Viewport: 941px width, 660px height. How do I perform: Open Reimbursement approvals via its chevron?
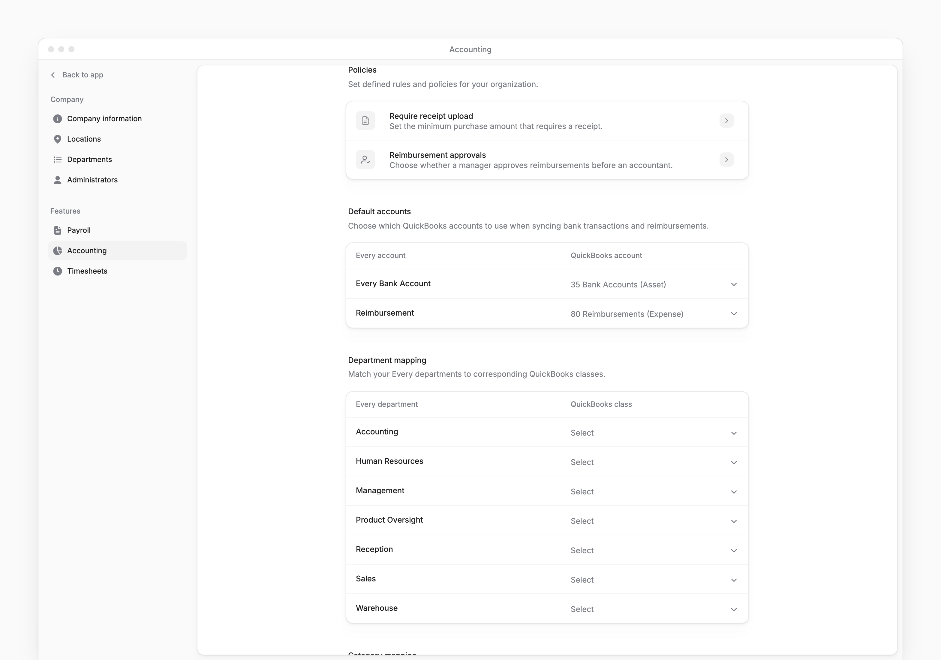pos(726,160)
